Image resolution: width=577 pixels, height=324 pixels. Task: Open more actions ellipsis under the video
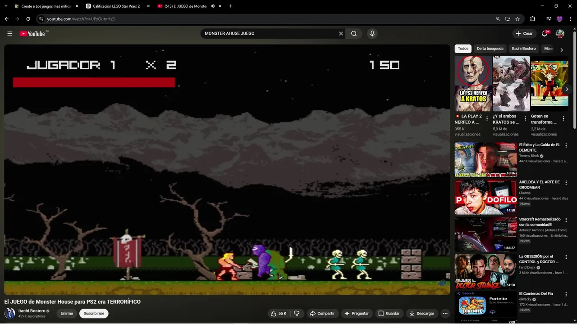point(445,314)
